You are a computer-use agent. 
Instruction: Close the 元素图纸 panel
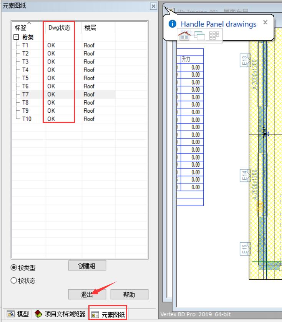(x=153, y=6)
